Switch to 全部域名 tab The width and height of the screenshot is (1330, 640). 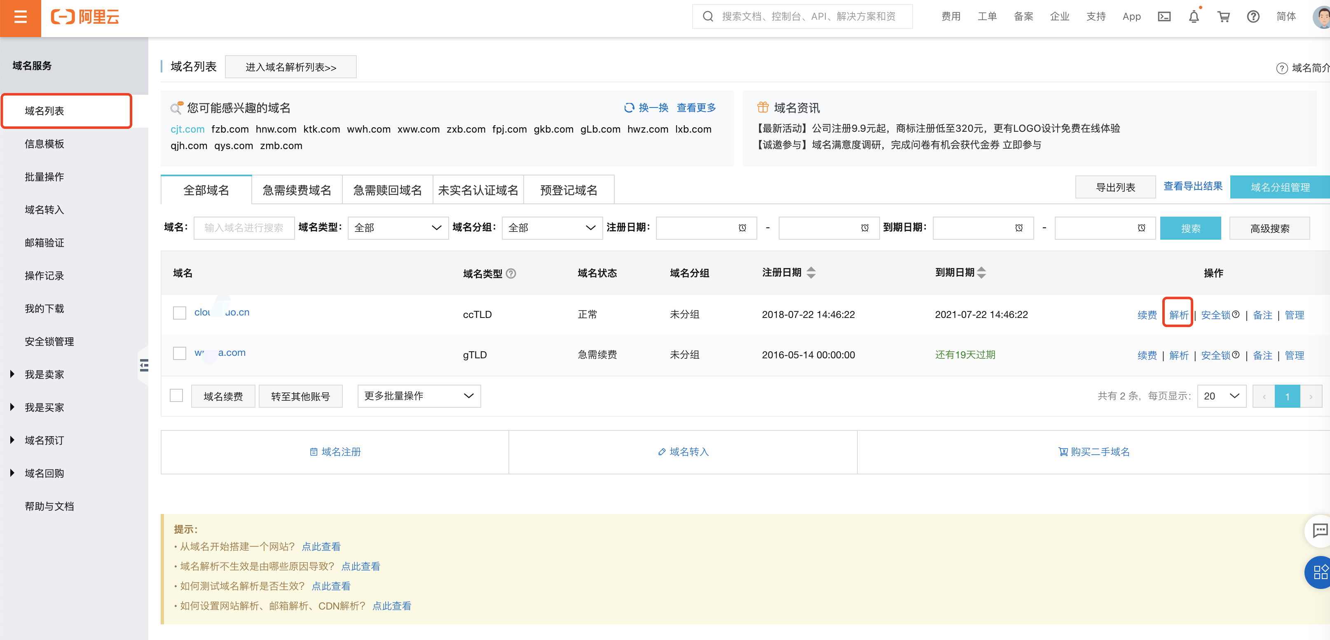pyautogui.click(x=206, y=190)
